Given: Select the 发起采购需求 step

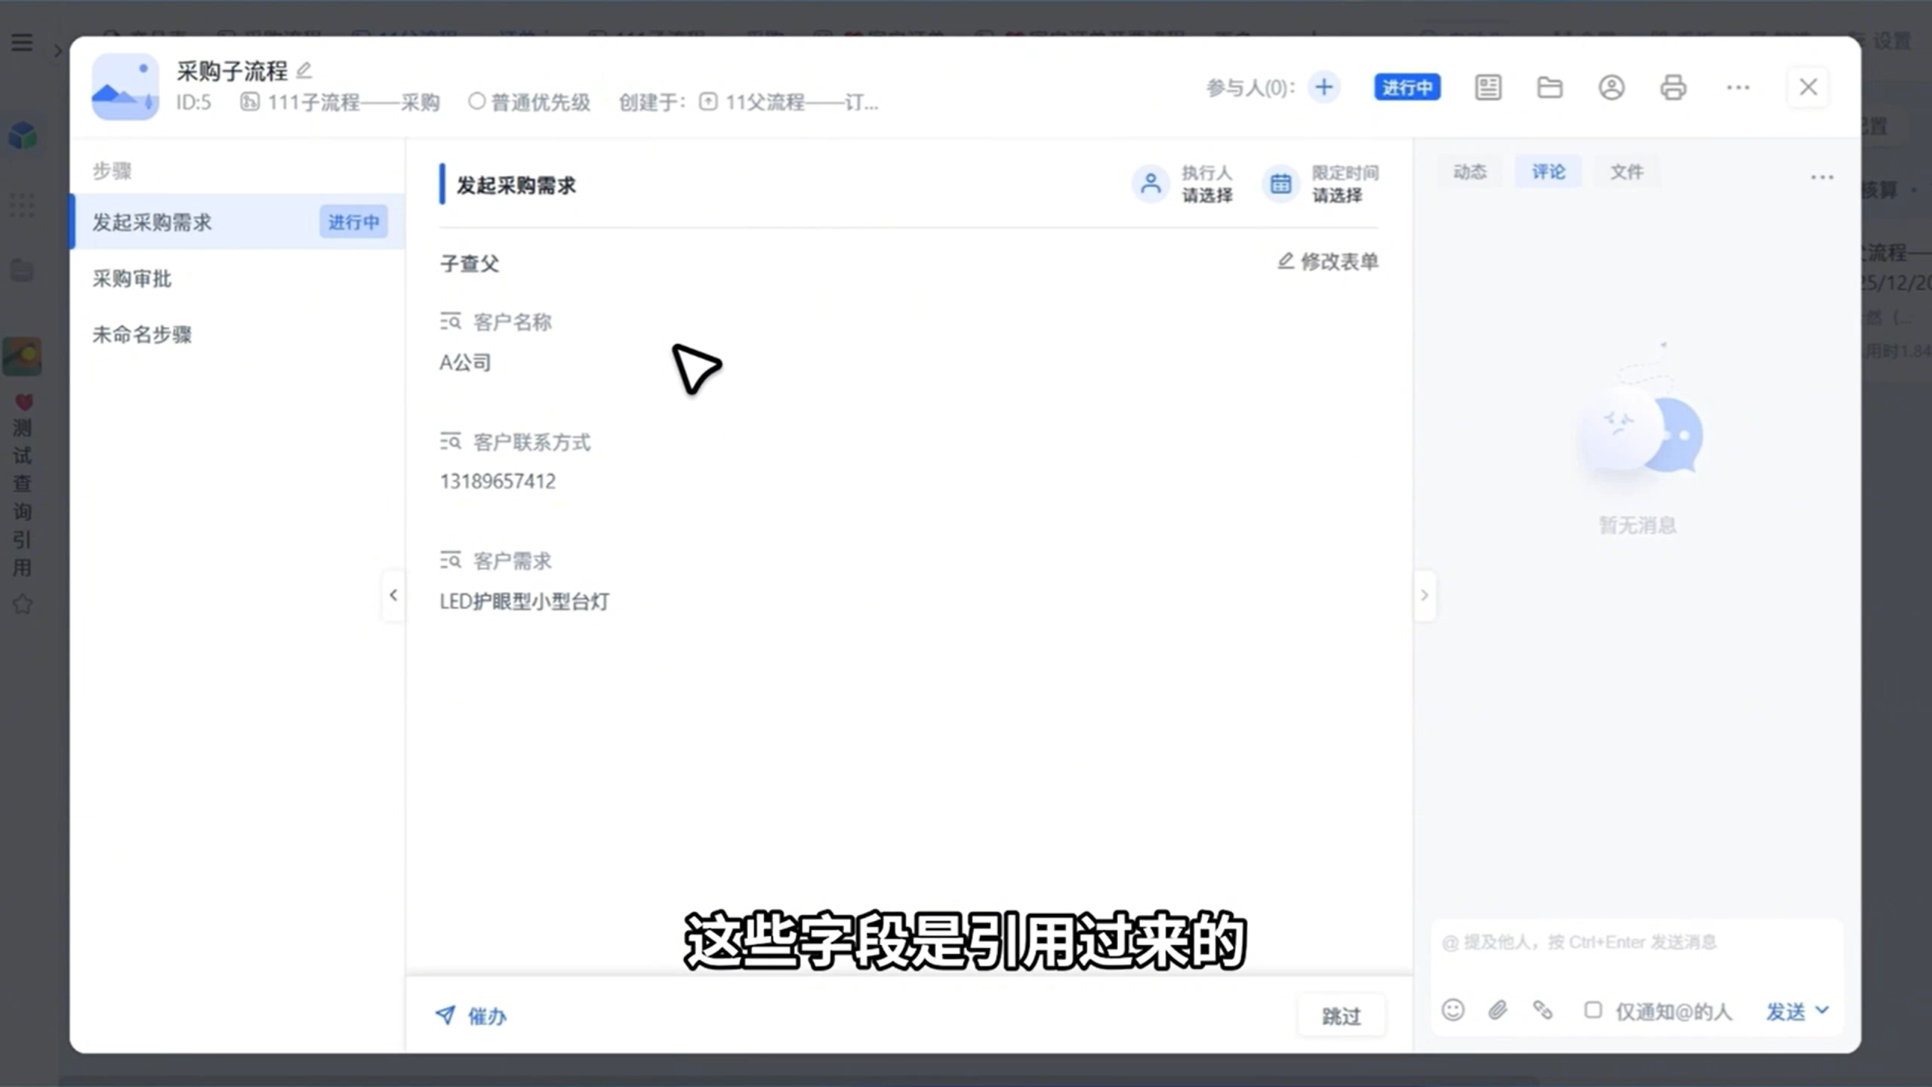Looking at the screenshot, I should 238,222.
